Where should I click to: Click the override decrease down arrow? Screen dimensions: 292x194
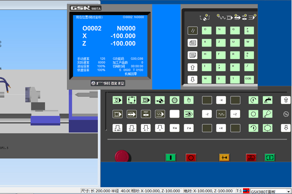tap(286, 128)
